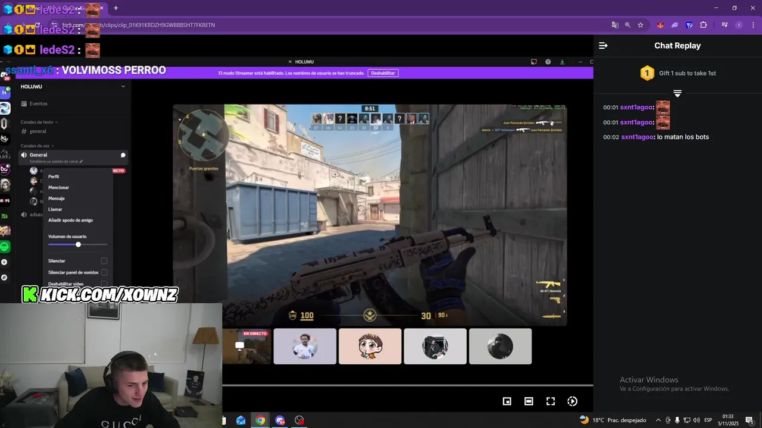Click the new tab plus button
The height and width of the screenshot is (428, 762).
point(115,8)
